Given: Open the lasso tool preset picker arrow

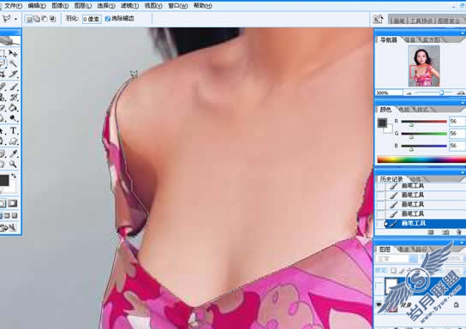Looking at the screenshot, I should (x=16, y=19).
